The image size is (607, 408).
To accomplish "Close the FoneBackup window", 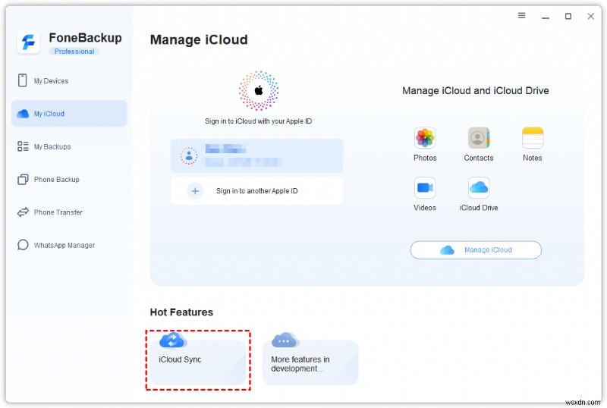I will coord(591,16).
